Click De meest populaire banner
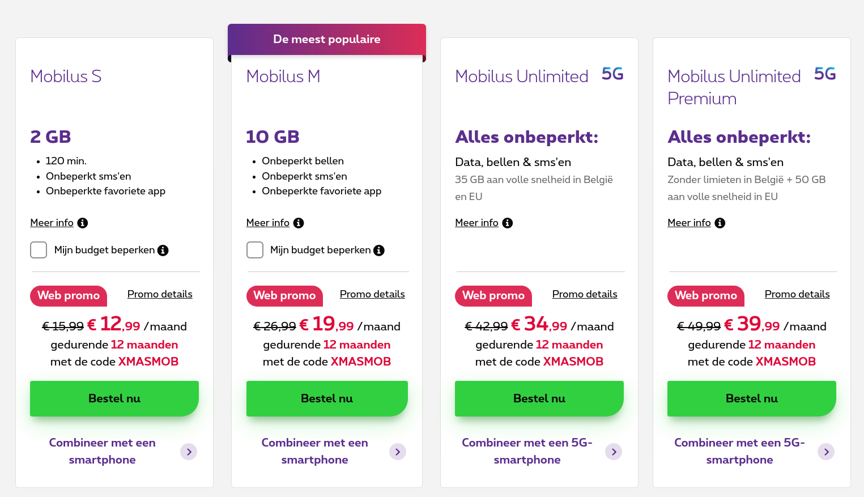The width and height of the screenshot is (864, 497). [327, 40]
